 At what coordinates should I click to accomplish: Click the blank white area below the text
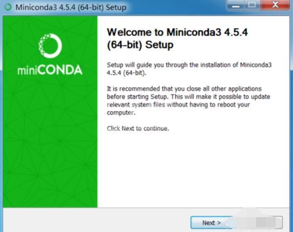click(x=194, y=169)
